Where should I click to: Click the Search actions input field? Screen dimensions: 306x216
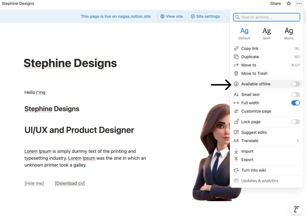[266, 17]
